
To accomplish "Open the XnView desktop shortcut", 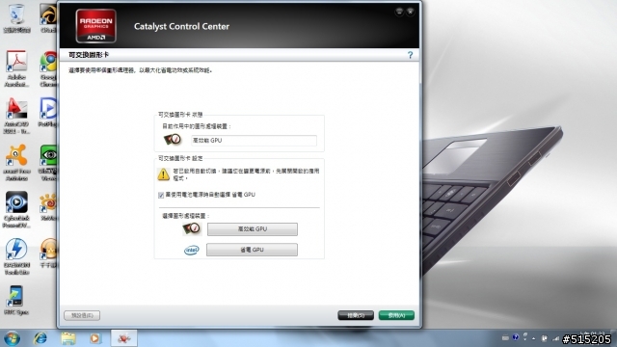I will point(48,206).
